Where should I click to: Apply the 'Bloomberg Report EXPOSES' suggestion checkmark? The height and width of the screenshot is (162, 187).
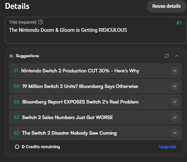[x=175, y=102]
